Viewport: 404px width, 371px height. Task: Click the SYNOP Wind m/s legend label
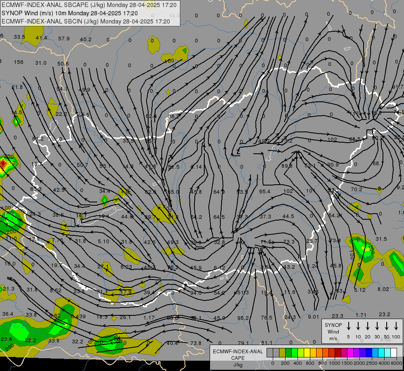pos(333,331)
